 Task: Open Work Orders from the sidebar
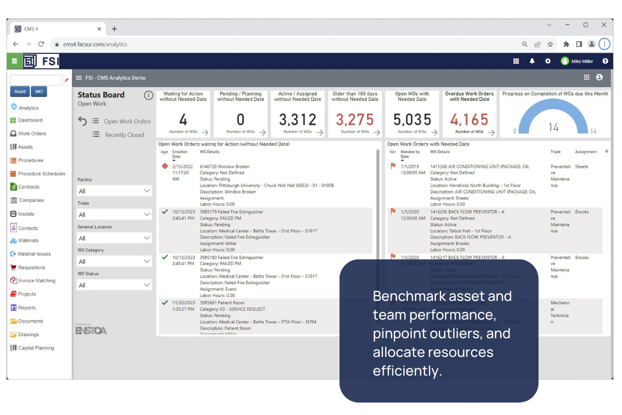click(x=13, y=133)
